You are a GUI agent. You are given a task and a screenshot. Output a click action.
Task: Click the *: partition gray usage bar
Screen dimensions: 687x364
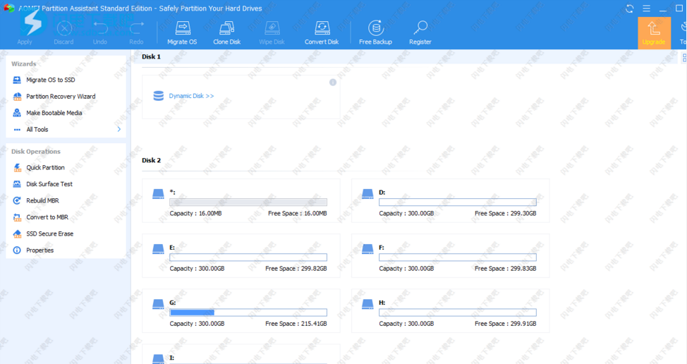click(248, 202)
